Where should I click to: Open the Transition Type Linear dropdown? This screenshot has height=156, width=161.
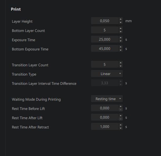point(107,74)
